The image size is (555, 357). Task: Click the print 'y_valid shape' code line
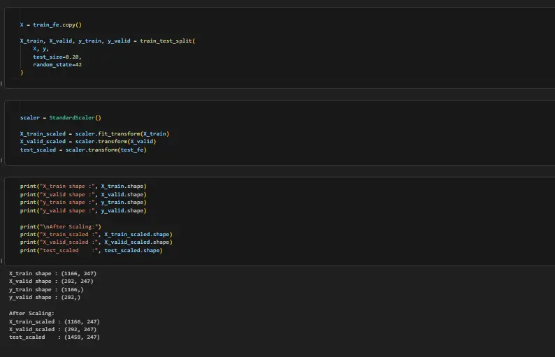coord(83,210)
